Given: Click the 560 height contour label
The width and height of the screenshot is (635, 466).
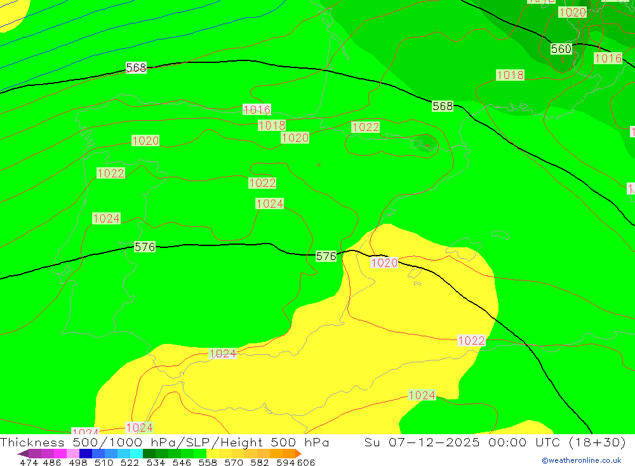Looking at the screenshot, I should pyautogui.click(x=561, y=49).
